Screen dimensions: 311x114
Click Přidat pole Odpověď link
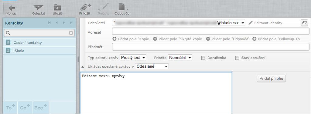pyautogui.click(x=230, y=39)
